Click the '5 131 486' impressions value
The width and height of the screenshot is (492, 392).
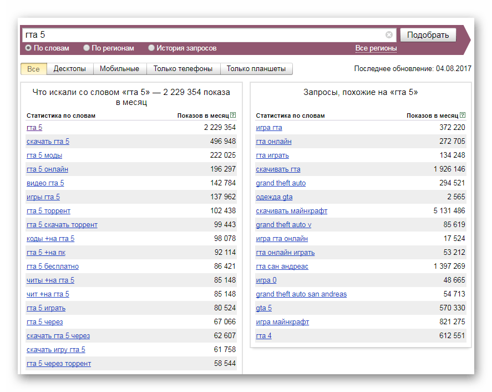tap(449, 210)
